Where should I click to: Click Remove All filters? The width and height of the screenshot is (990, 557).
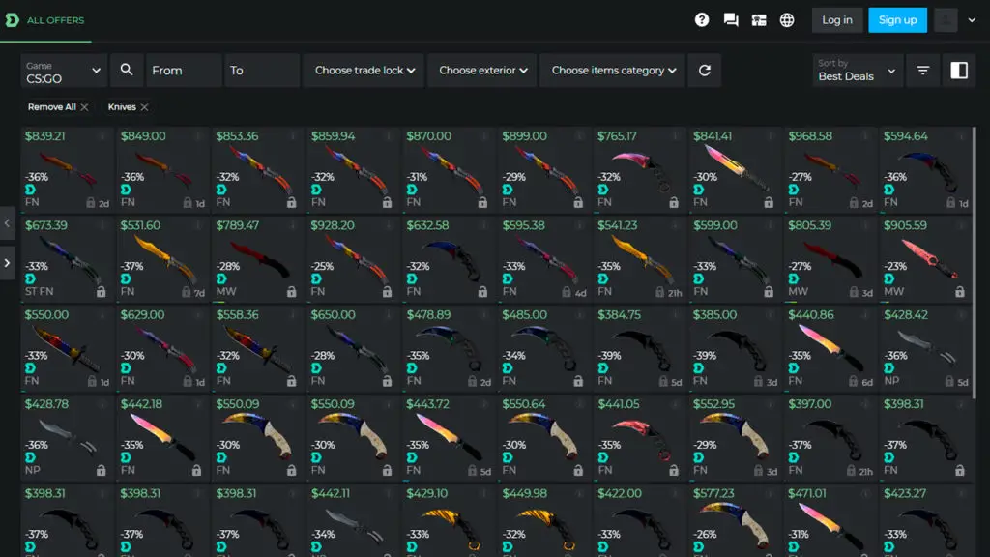(x=57, y=107)
